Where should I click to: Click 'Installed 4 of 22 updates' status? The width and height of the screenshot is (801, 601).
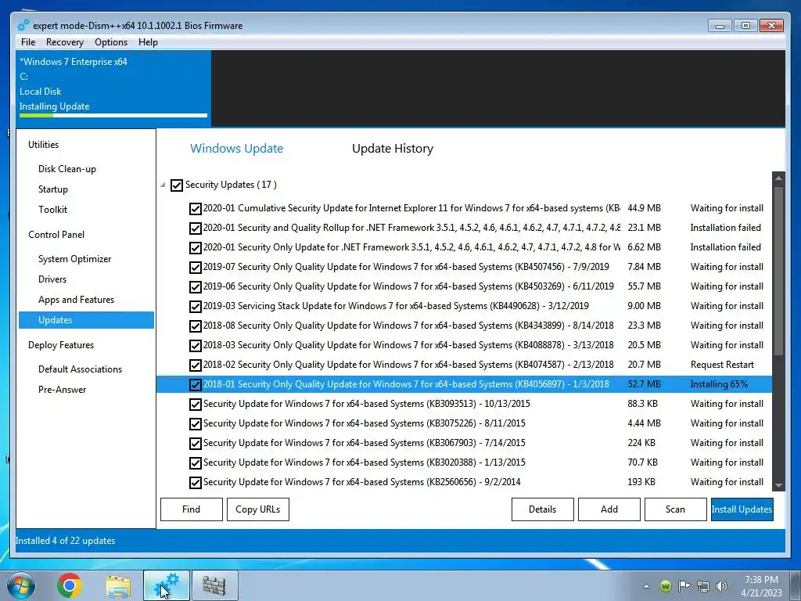click(65, 541)
